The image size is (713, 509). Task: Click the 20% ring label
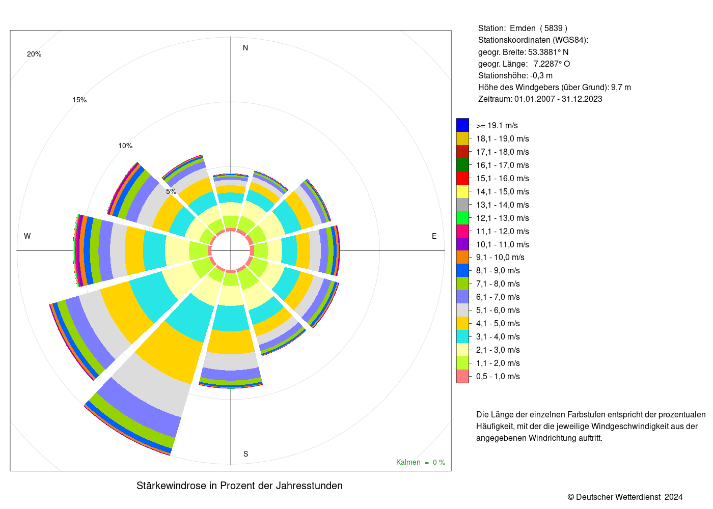pyautogui.click(x=34, y=54)
